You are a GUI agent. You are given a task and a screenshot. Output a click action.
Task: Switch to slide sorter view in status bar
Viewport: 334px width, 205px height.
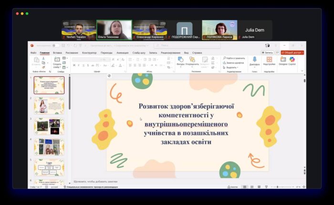point(251,187)
